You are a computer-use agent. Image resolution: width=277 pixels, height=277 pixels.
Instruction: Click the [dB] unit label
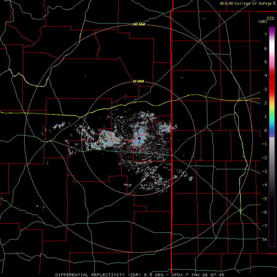263,21
